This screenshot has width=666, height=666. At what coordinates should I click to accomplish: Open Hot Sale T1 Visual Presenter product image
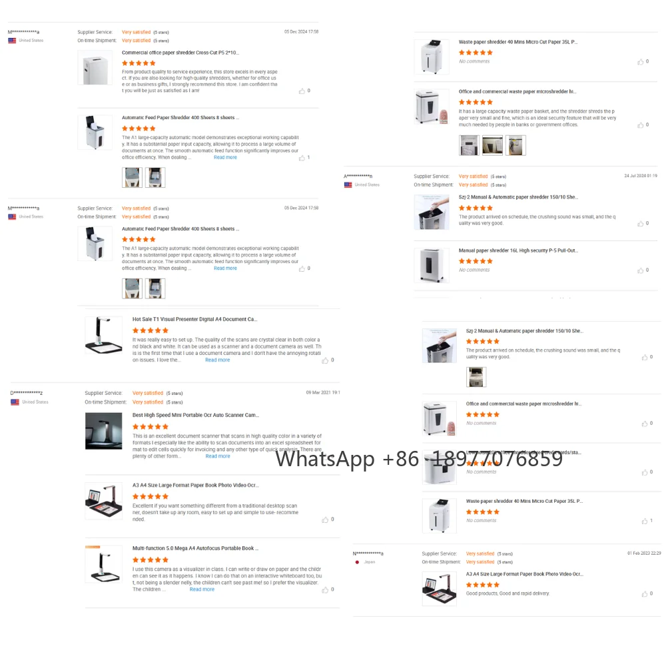[x=103, y=335]
